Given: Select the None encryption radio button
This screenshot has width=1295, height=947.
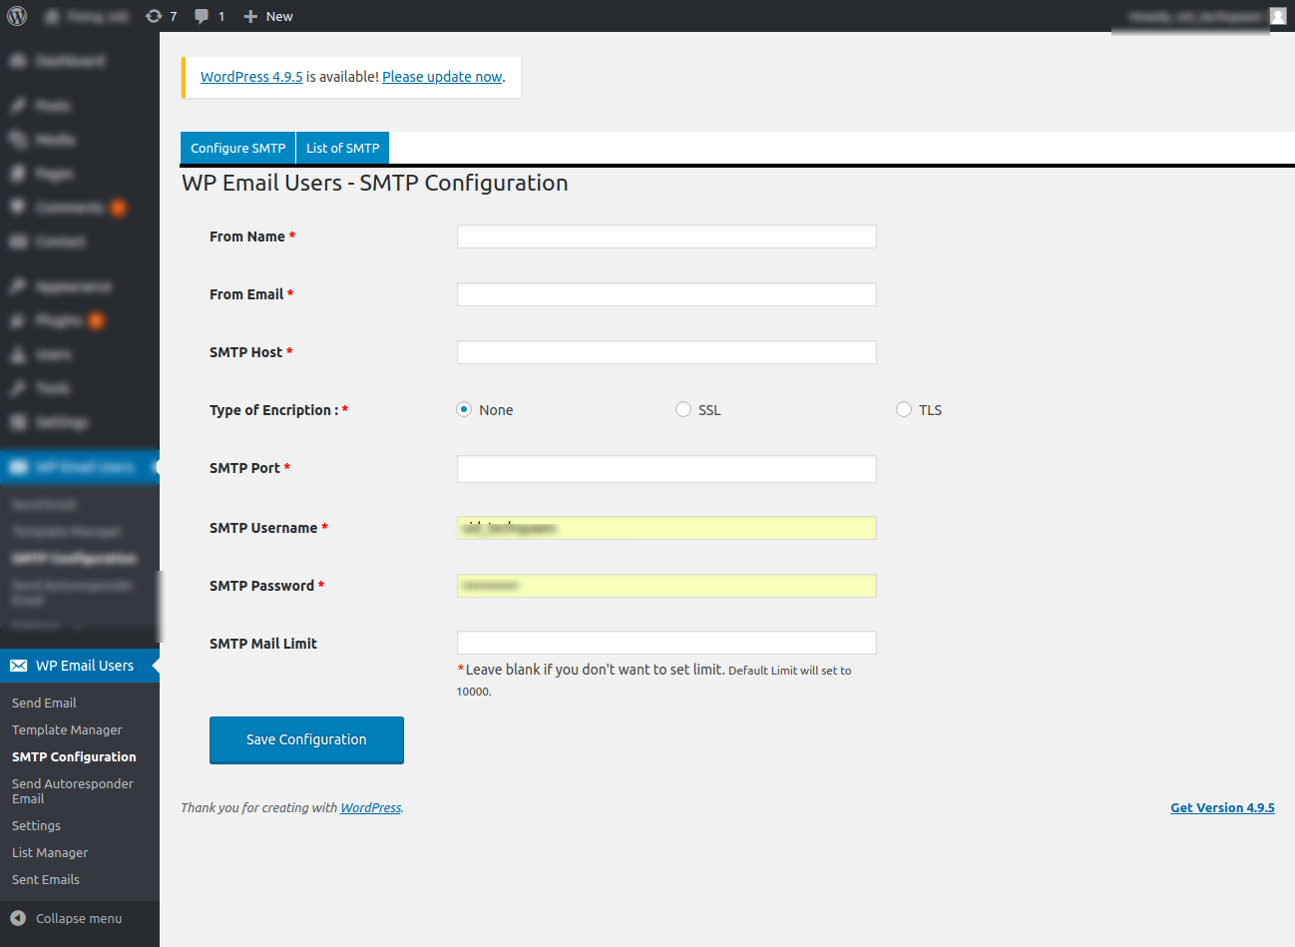Looking at the screenshot, I should pos(464,409).
